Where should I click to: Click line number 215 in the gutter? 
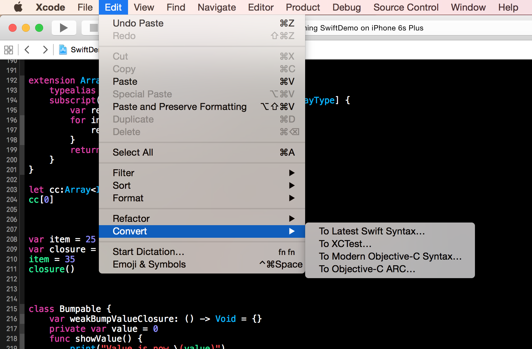pyautogui.click(x=12, y=309)
